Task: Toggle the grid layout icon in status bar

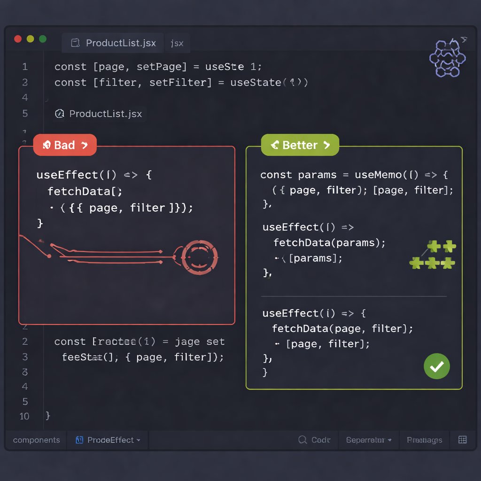Action: pyautogui.click(x=463, y=440)
